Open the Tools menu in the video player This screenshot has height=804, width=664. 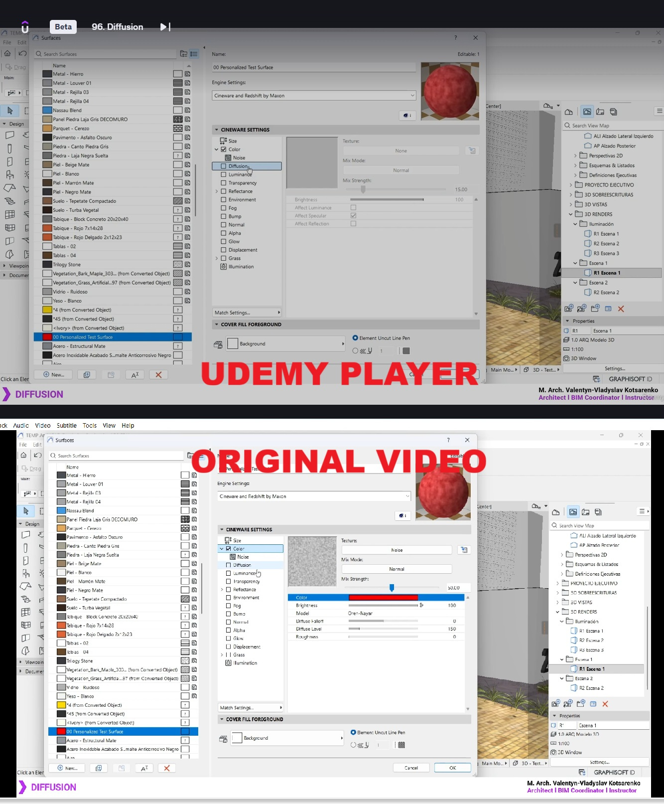[x=90, y=426]
